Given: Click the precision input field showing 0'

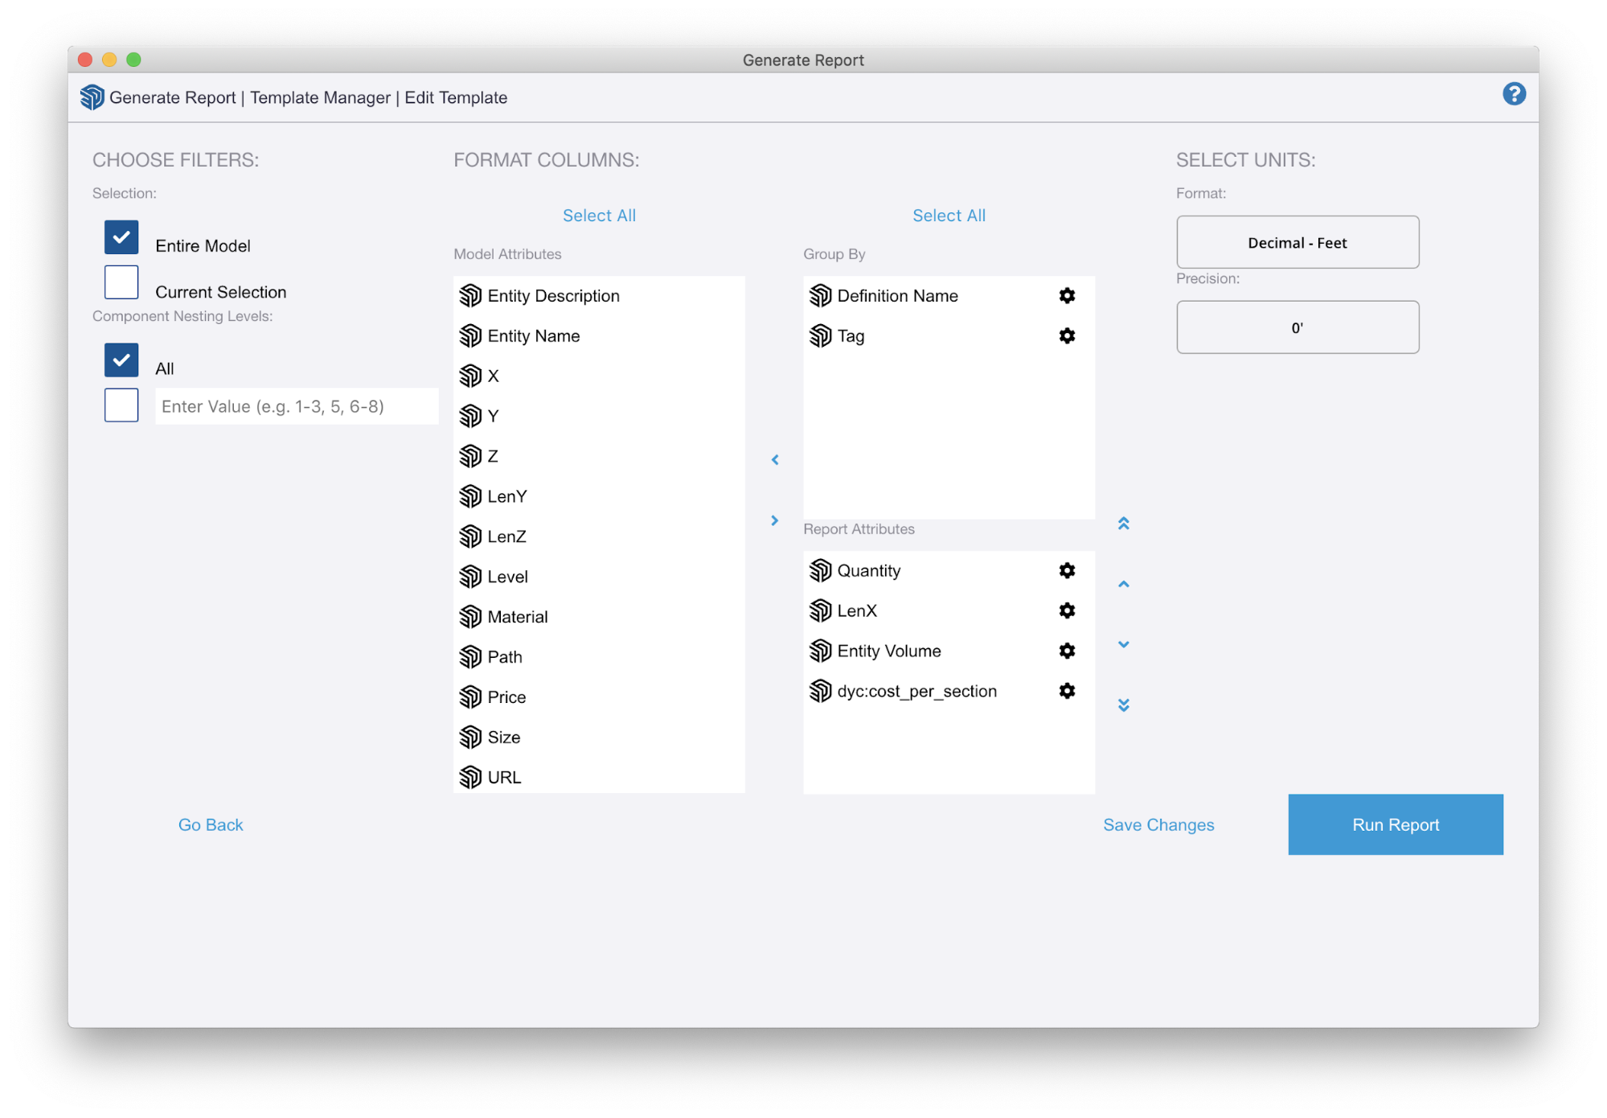Looking at the screenshot, I should [x=1297, y=327].
